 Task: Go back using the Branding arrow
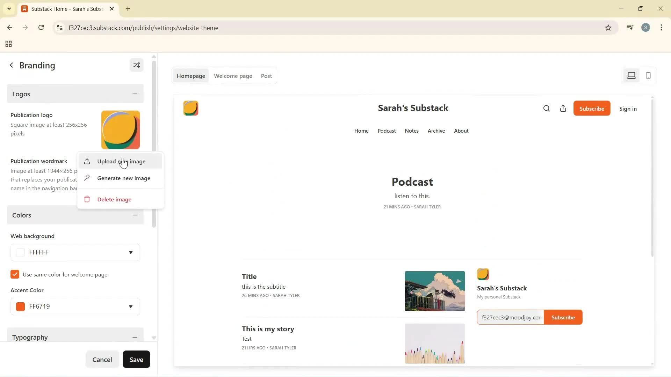coord(12,65)
